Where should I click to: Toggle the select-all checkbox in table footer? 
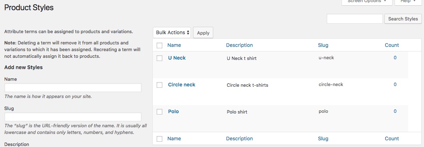159,139
